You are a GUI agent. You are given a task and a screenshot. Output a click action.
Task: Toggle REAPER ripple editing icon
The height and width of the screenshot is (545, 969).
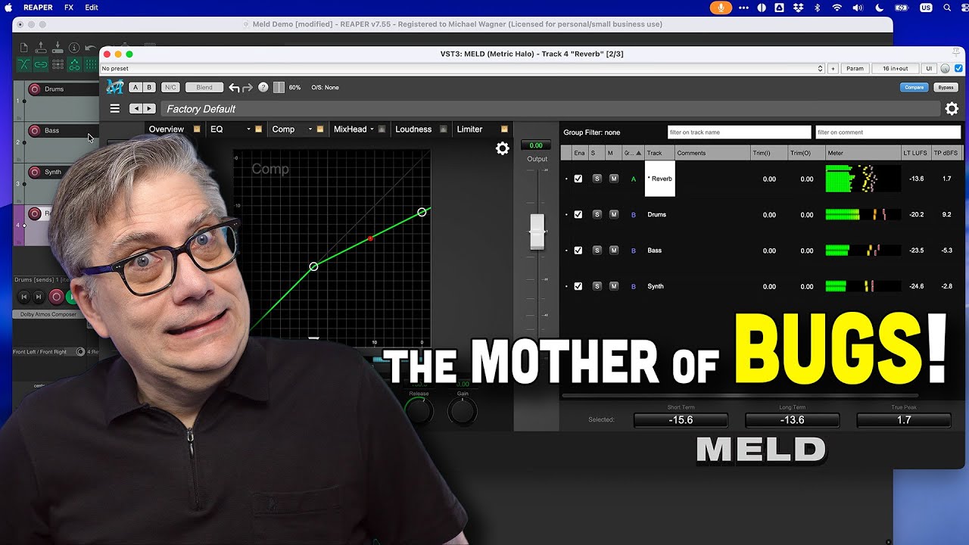point(58,65)
